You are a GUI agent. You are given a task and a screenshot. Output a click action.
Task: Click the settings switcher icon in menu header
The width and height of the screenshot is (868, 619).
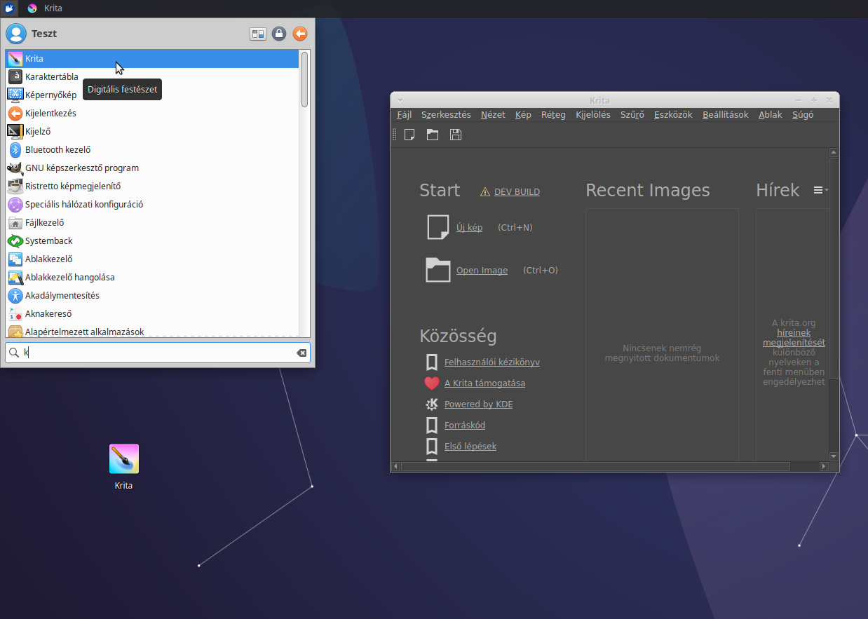pyautogui.click(x=258, y=34)
